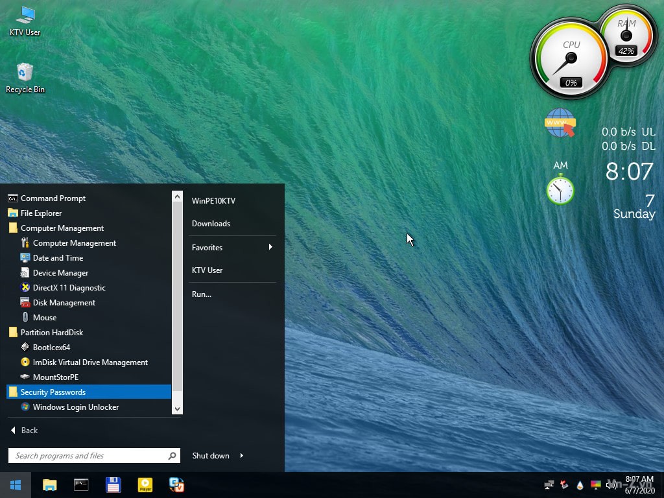Click the Windows Start button
This screenshot has height=498, width=664.
pos(16,484)
